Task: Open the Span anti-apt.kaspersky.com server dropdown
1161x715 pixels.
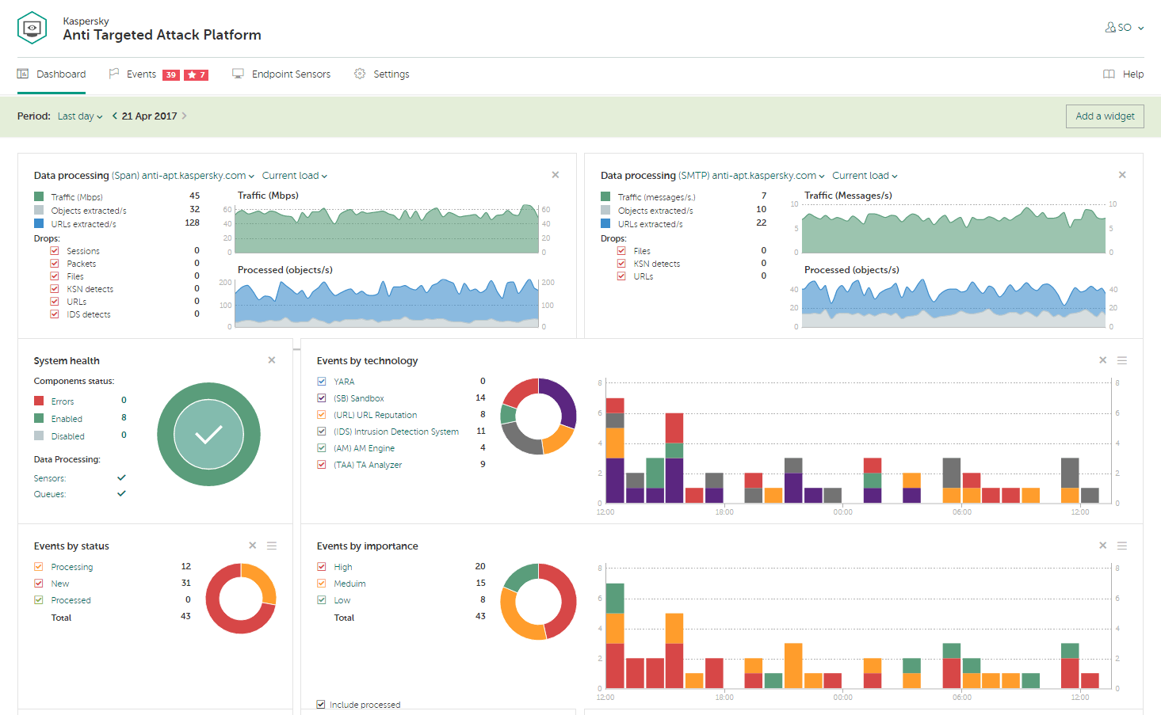Action: [x=198, y=176]
